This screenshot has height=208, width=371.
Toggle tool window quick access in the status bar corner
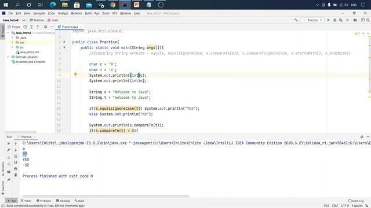tap(3, 206)
